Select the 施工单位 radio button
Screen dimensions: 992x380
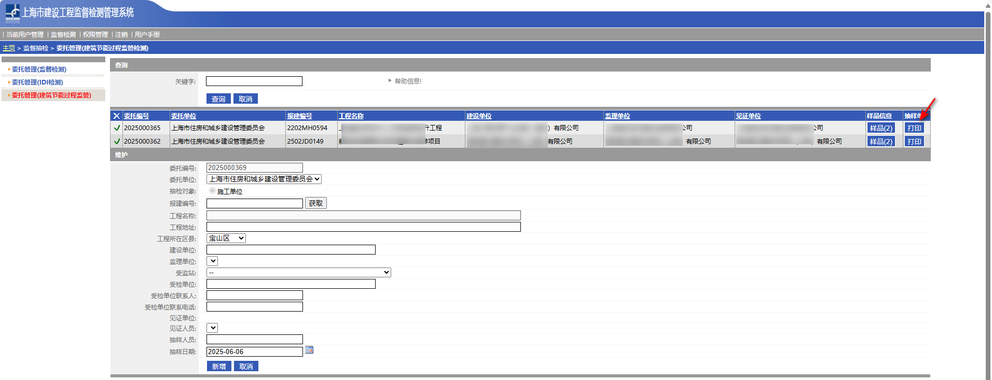tap(212, 191)
